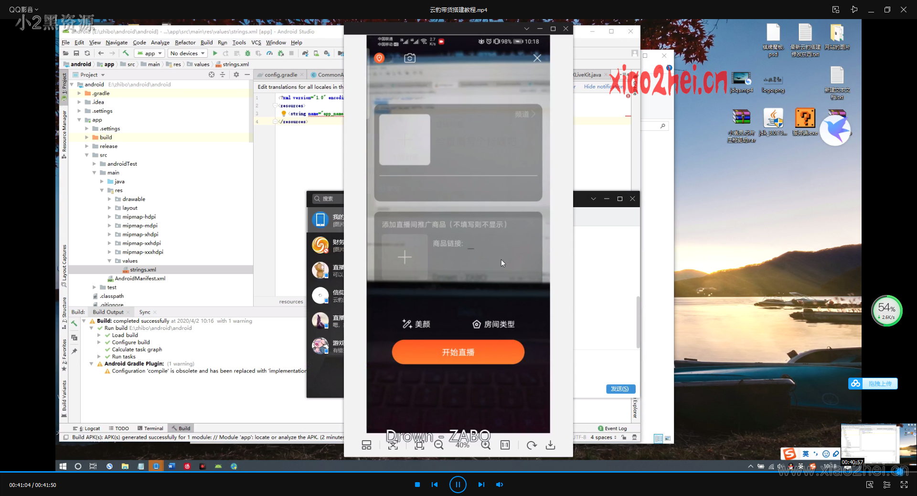Click the locate target icon in Project panel
917x496 pixels.
212,74
